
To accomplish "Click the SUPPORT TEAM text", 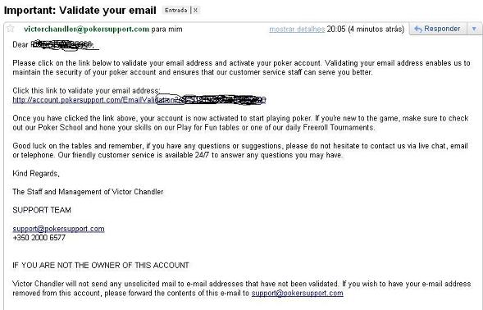I will [42, 210].
